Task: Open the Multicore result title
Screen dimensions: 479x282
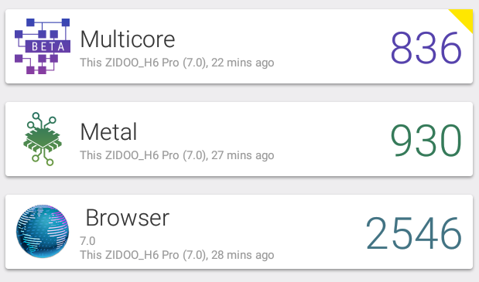Action: 128,39
